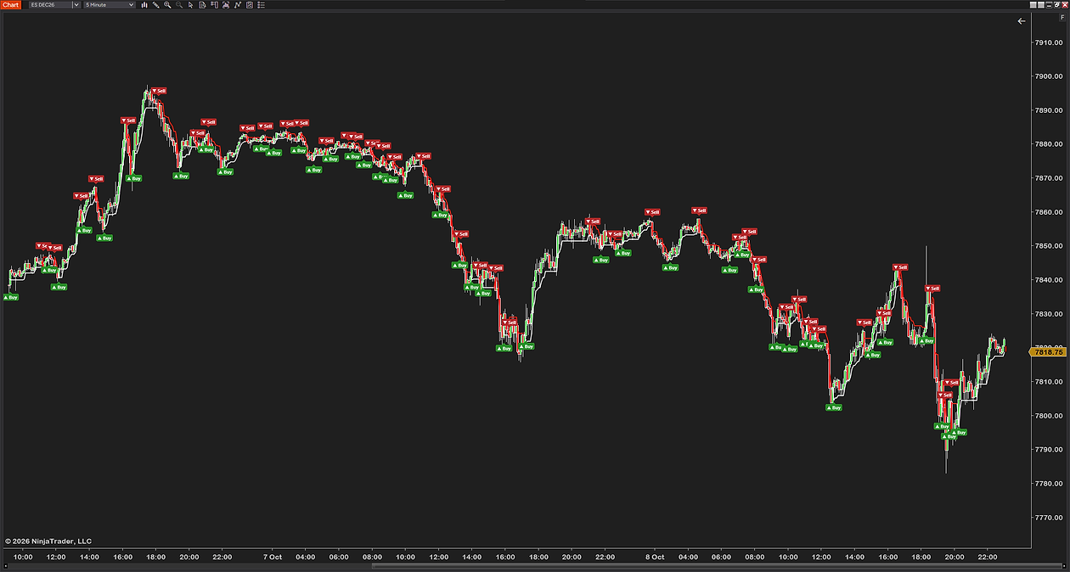Open the 5 Minute interval dropdown
Viewport: 1070px width, 572px height.
(x=110, y=5)
